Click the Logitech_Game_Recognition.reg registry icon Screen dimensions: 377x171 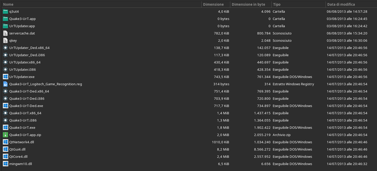point(5,84)
